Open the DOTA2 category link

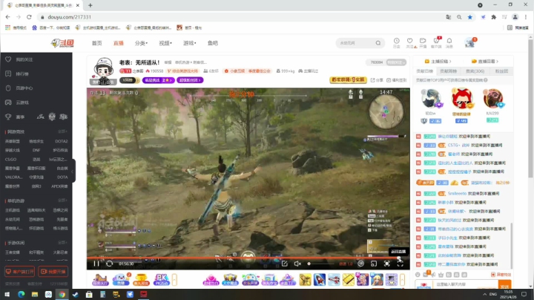[x=62, y=141]
